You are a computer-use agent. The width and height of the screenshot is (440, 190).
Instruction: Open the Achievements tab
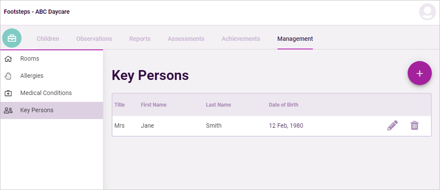coord(241,39)
